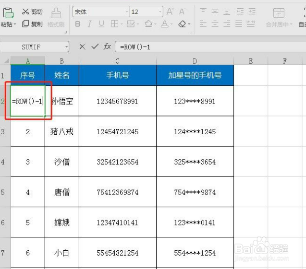Image resolution: width=306 pixels, height=269 pixels.
Task: Increase font size with A+ icon
Action: 170,12
